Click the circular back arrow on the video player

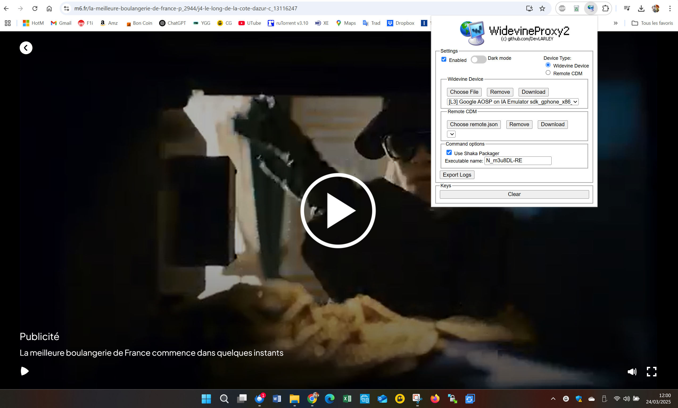26,48
